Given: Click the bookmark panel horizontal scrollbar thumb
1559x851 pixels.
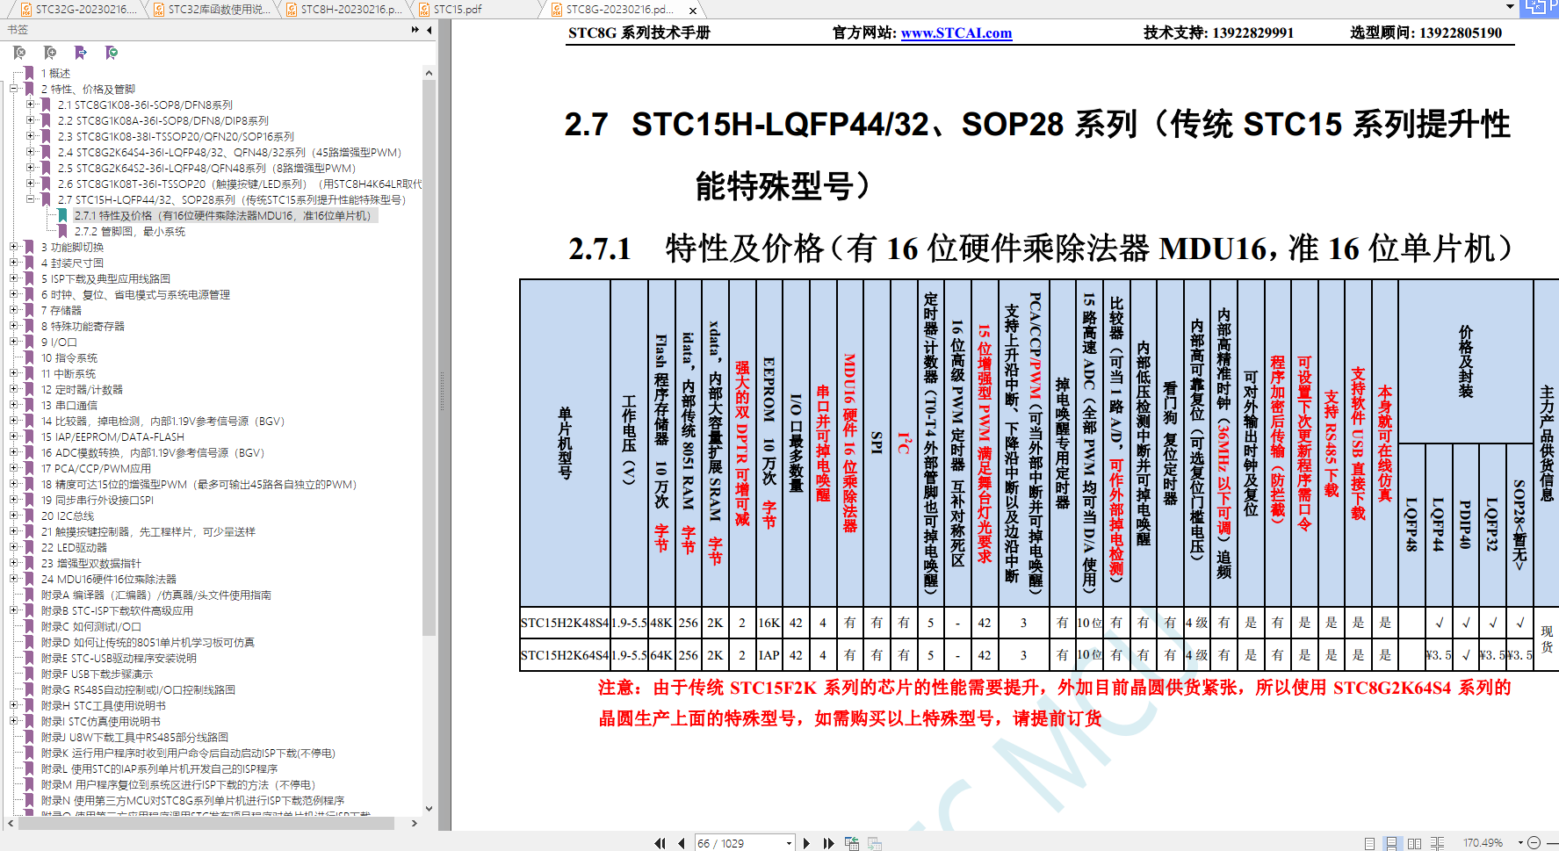Looking at the screenshot, I should pos(206,823).
